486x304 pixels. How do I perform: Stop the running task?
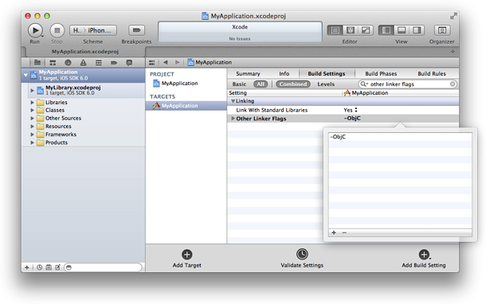tap(57, 30)
